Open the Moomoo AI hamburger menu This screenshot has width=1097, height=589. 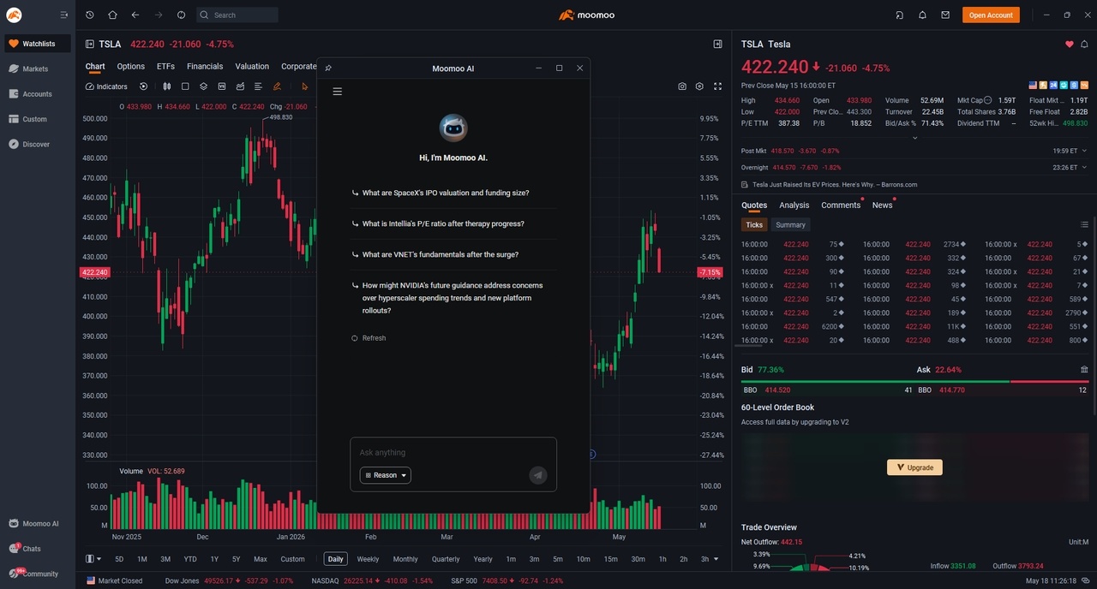click(x=338, y=92)
